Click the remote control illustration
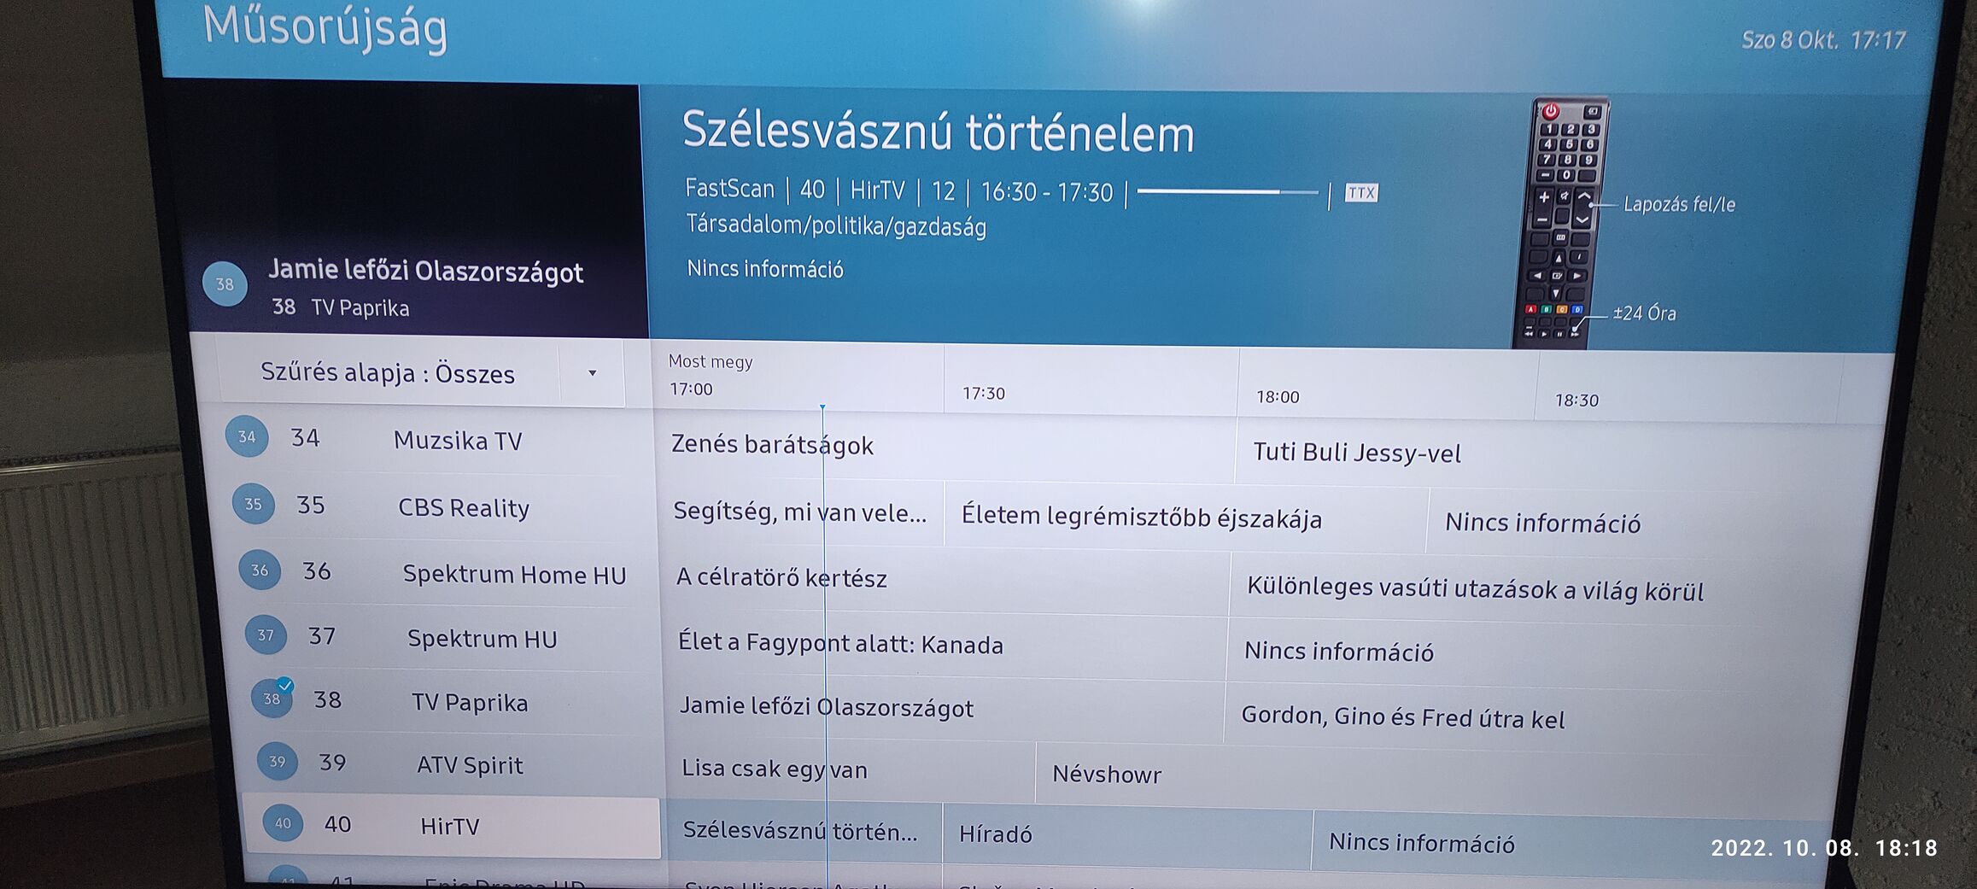 pos(1560,224)
